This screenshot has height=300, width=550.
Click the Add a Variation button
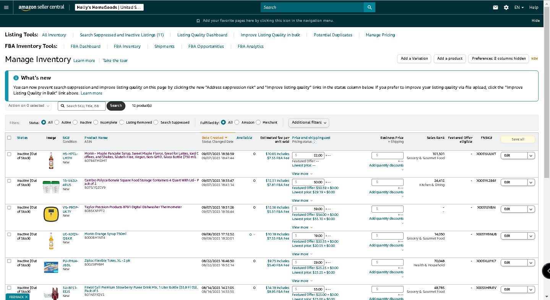tap(414, 59)
